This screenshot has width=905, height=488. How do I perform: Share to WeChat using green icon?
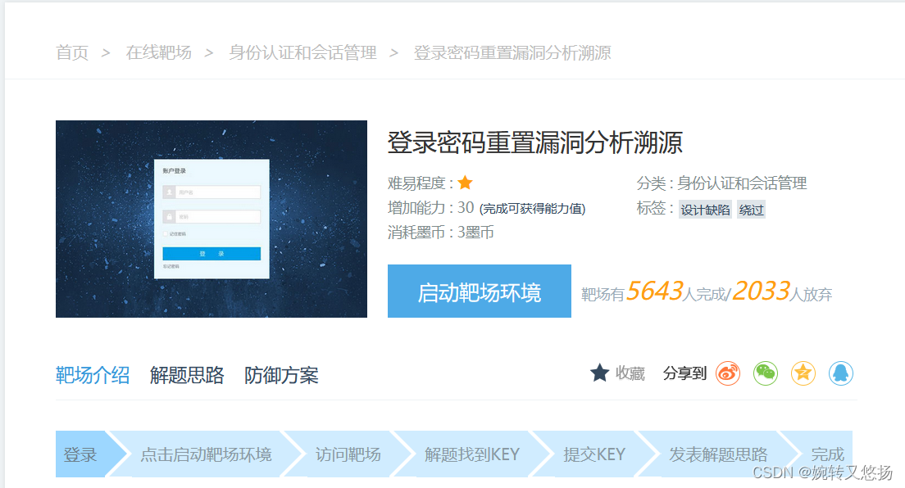tap(766, 373)
